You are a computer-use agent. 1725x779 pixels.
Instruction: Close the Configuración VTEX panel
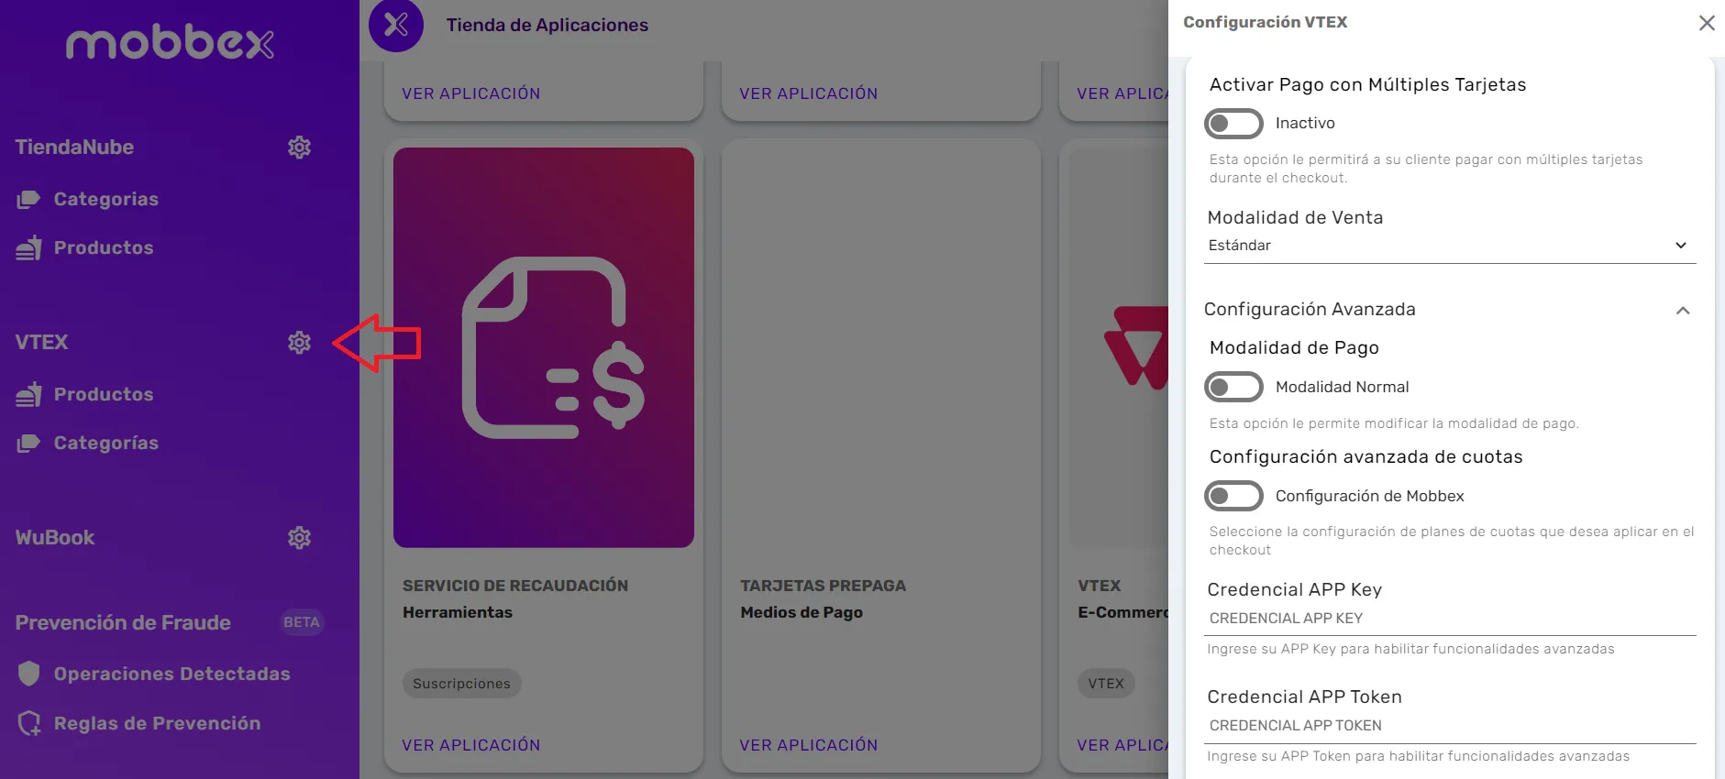(1706, 23)
